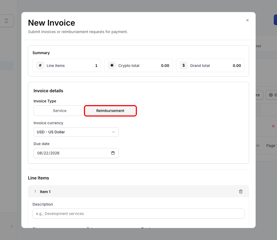Image resolution: width=277 pixels, height=240 pixels.
Task: Delete Item 1 with the trash icon
Action: (241, 191)
